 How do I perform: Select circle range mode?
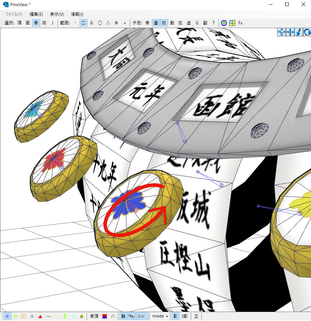[x=100, y=23]
